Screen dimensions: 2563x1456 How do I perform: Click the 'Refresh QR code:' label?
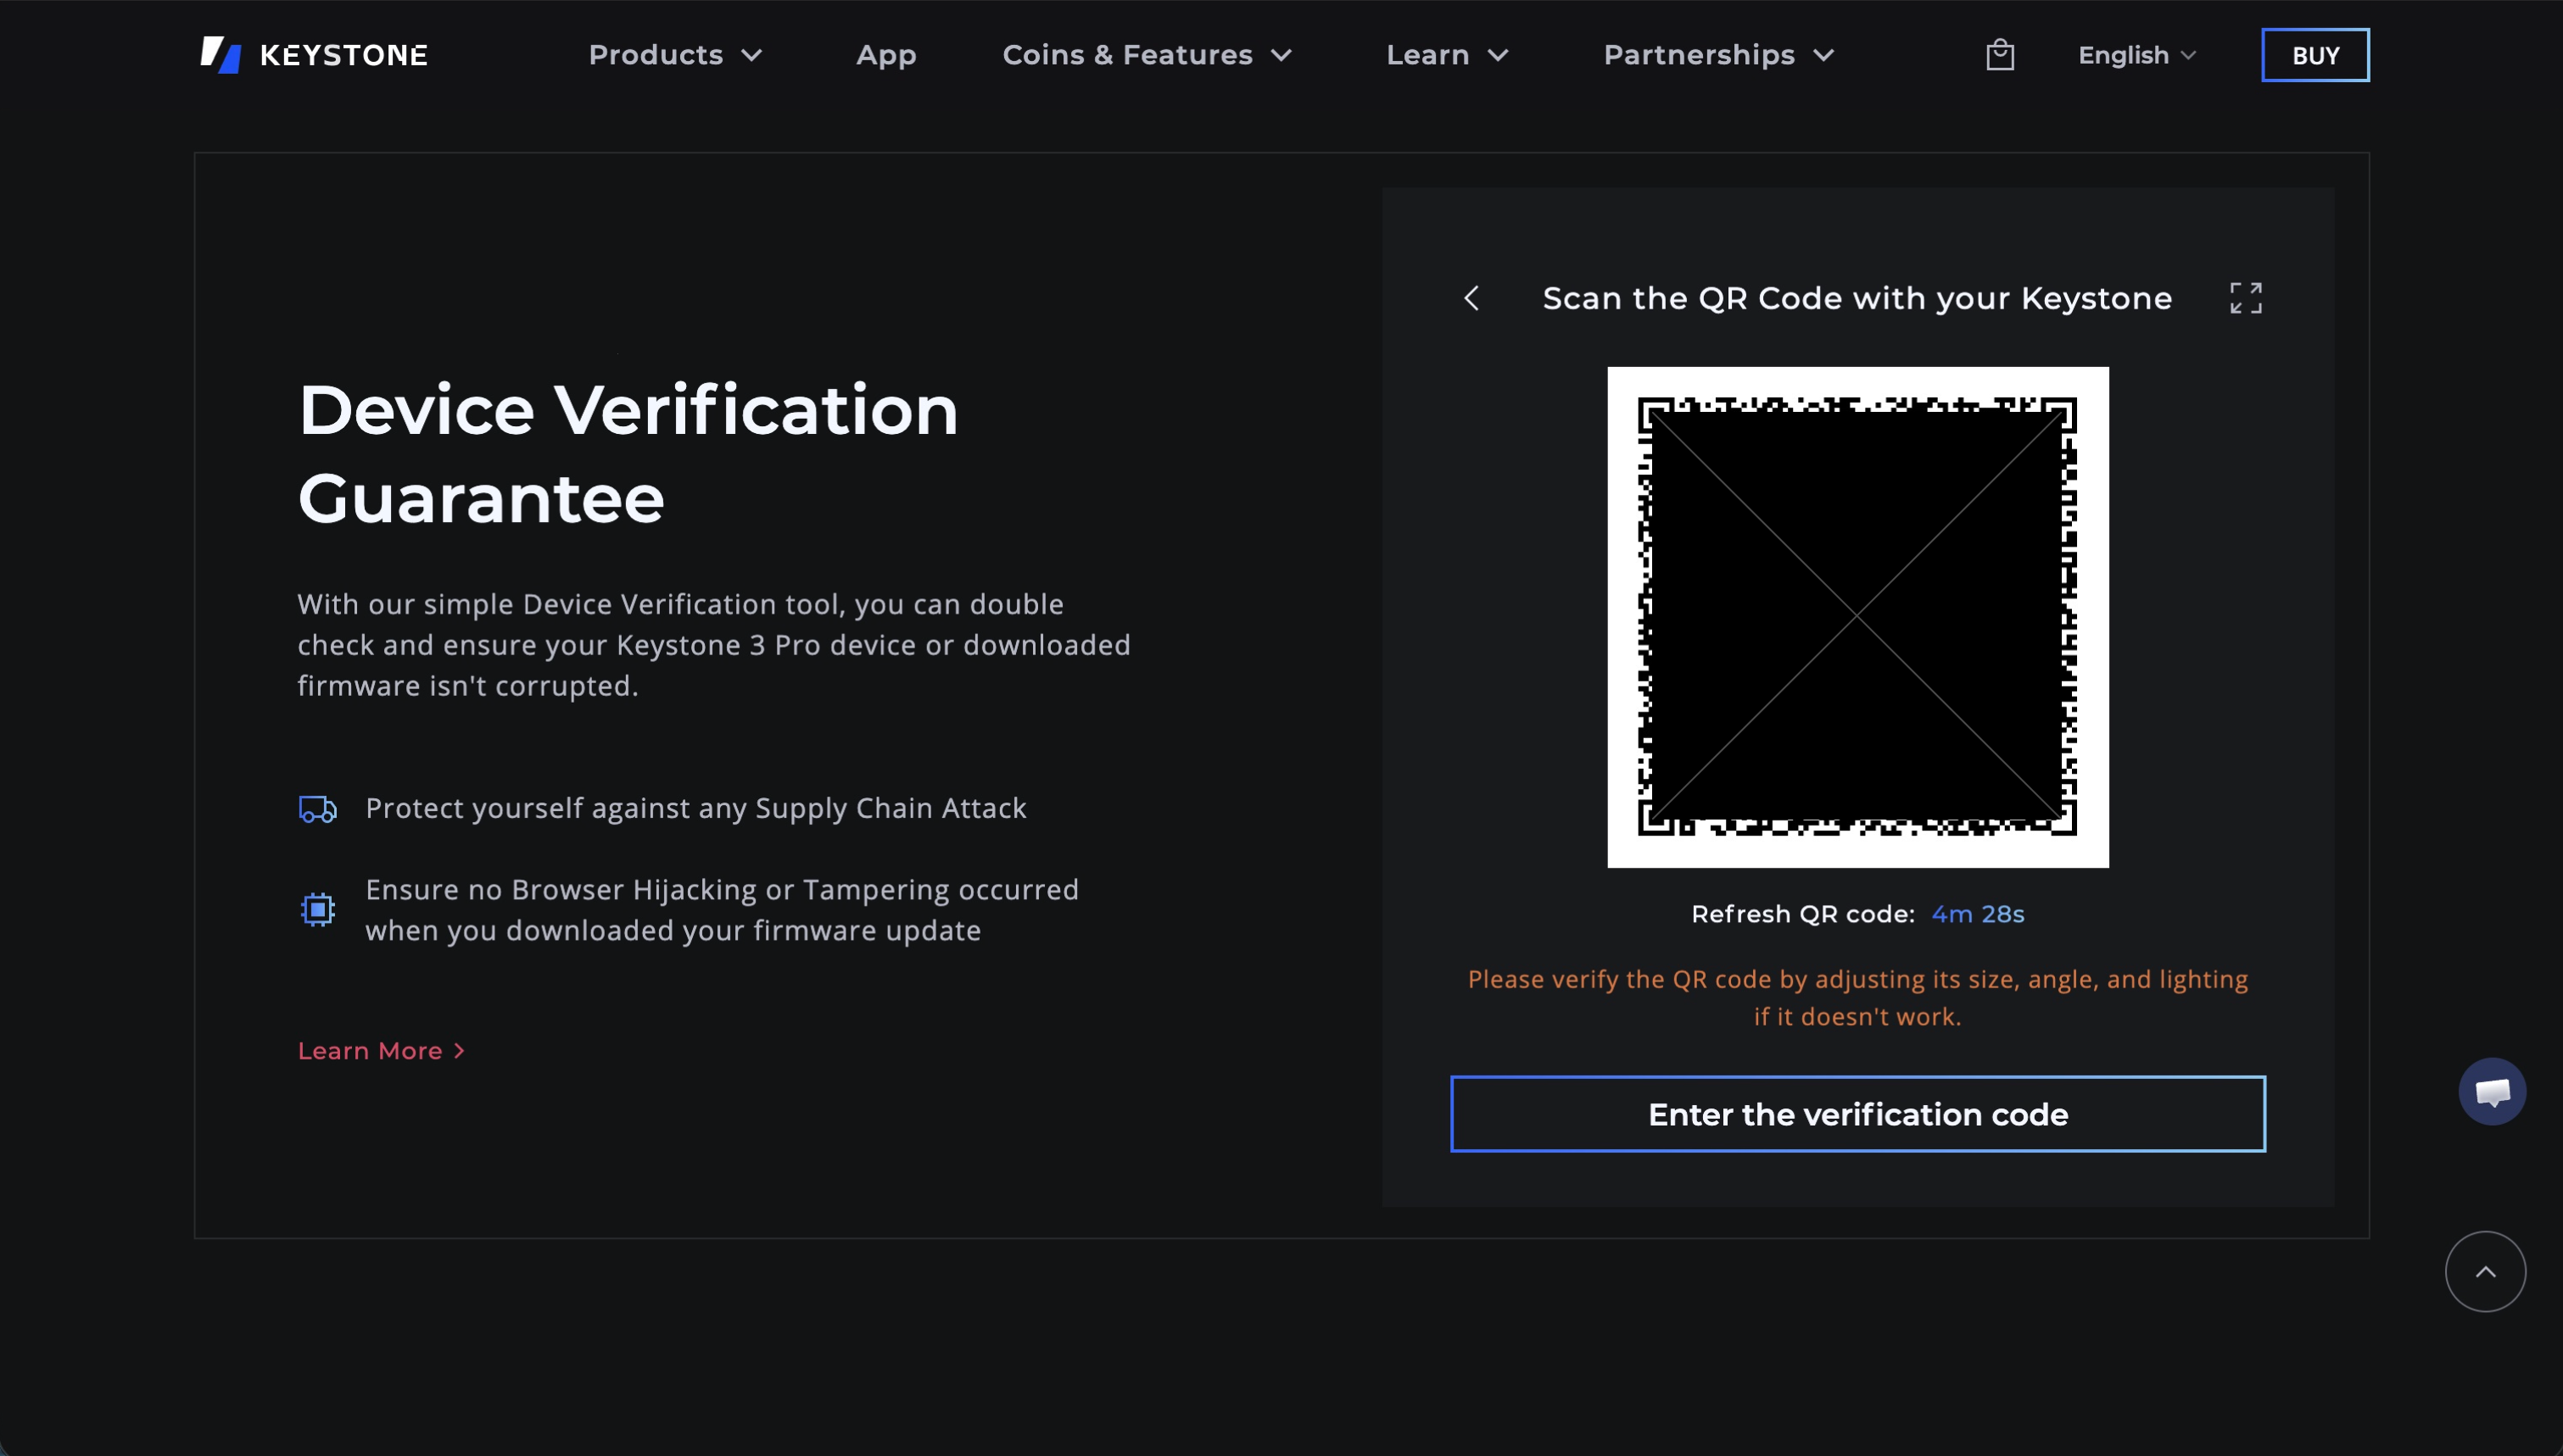point(1803,914)
